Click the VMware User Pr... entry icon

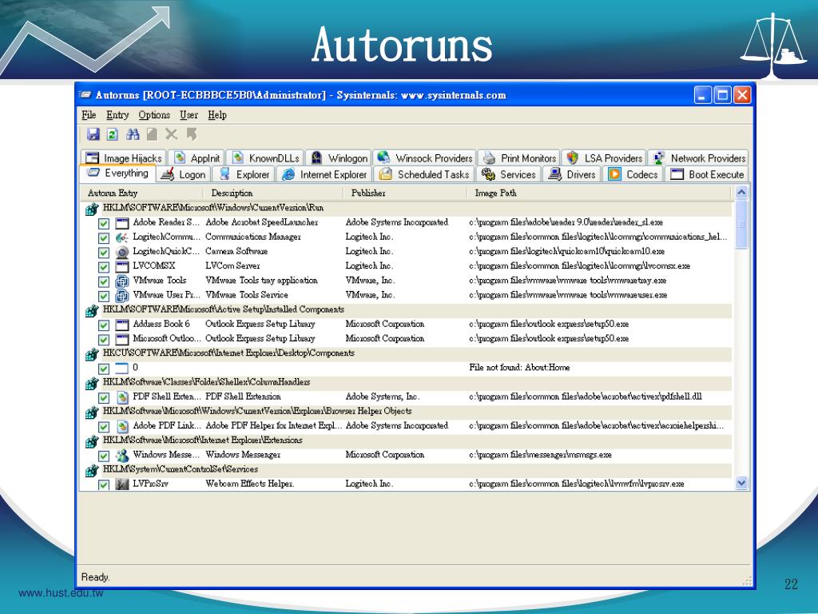click(x=122, y=297)
